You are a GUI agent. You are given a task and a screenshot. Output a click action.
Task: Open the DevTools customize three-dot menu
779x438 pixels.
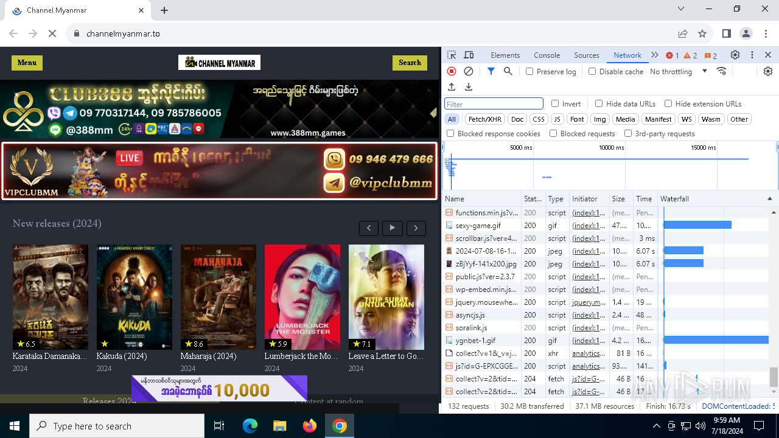point(752,55)
